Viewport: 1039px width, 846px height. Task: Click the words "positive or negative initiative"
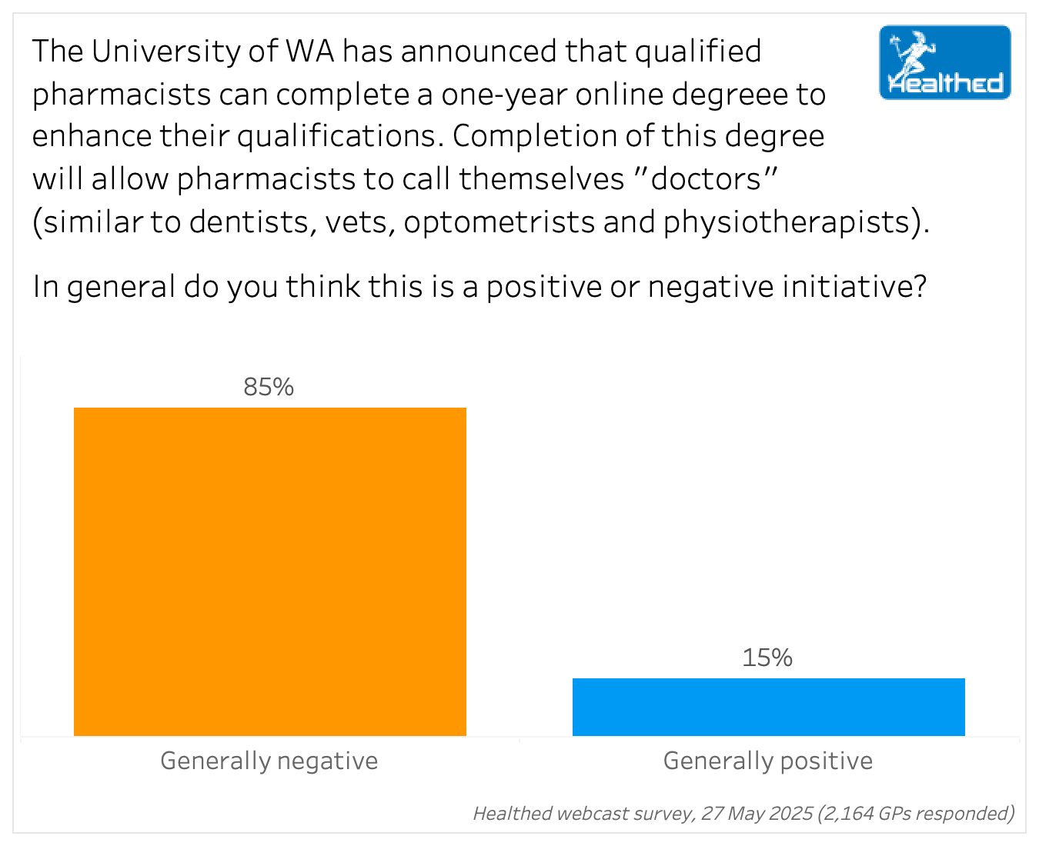pyautogui.click(x=706, y=287)
